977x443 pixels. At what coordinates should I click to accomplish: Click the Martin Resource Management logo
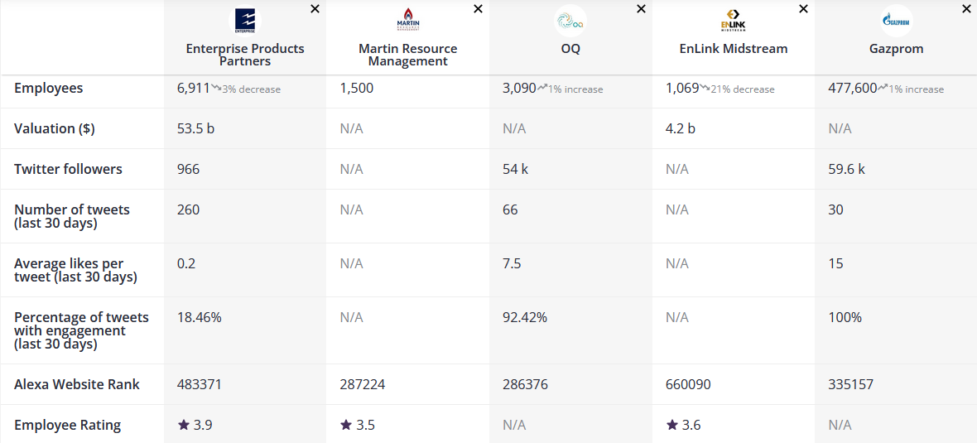click(407, 21)
